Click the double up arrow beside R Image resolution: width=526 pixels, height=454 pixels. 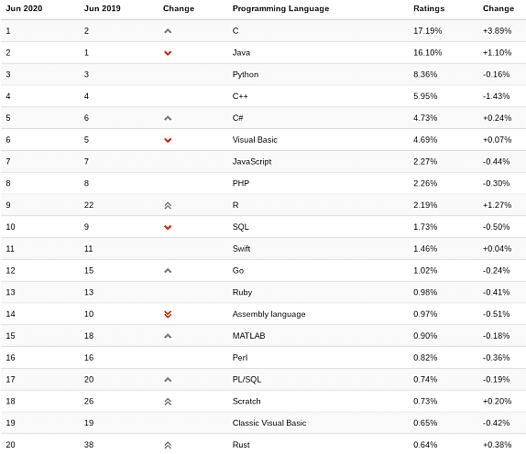pos(168,205)
